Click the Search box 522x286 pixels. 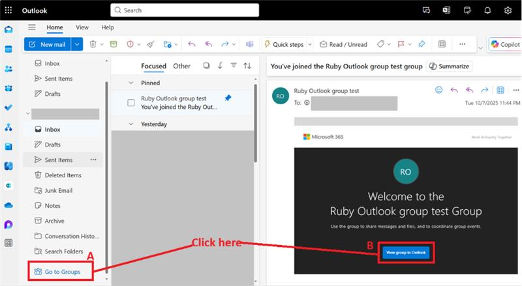pyautogui.click(x=185, y=10)
